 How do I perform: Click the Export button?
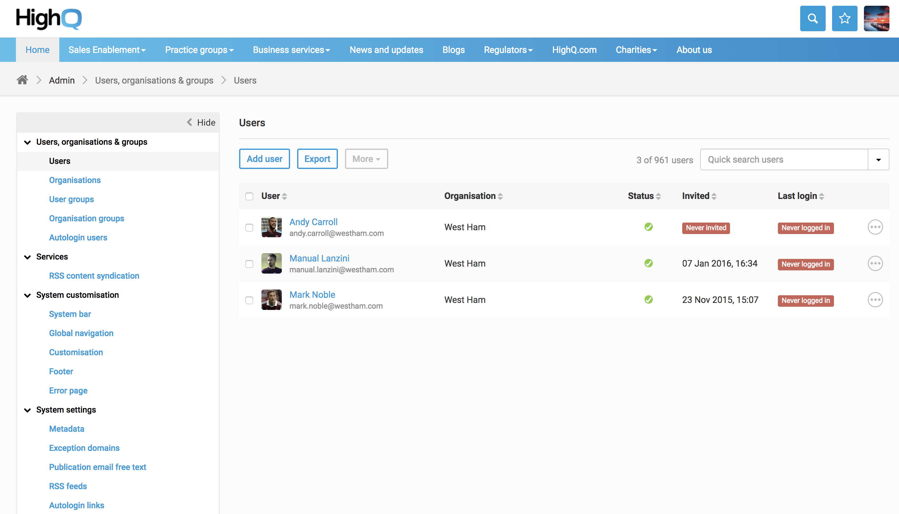(317, 159)
